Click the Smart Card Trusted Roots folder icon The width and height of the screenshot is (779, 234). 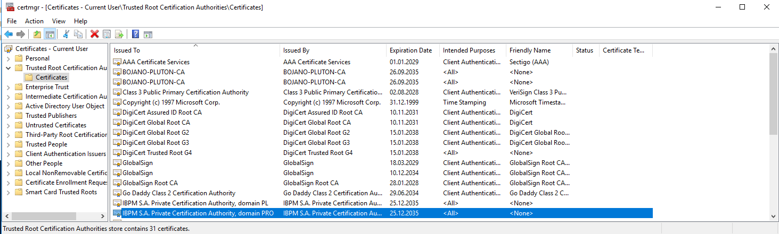click(19, 192)
